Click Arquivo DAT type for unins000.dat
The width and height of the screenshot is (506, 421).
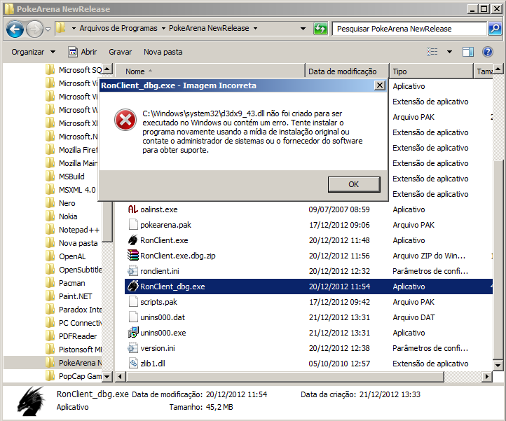pyautogui.click(x=413, y=317)
